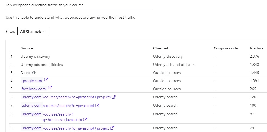Open udemy.com link in row 9
This screenshot has height=132, width=267.
[31, 128]
